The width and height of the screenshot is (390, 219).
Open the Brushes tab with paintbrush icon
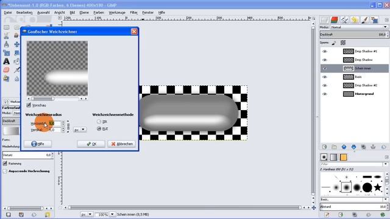pyautogui.click(x=364, y=20)
